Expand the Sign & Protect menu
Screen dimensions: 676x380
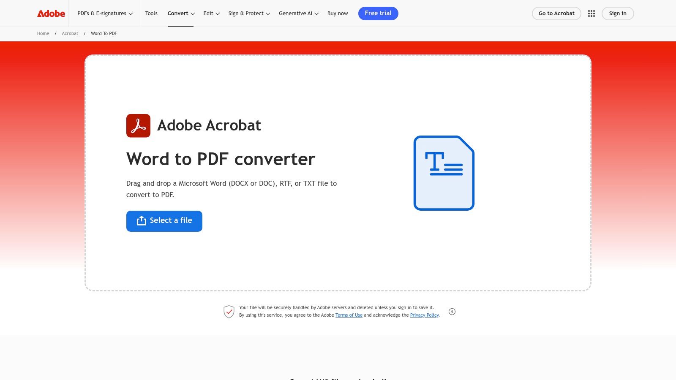point(248,13)
